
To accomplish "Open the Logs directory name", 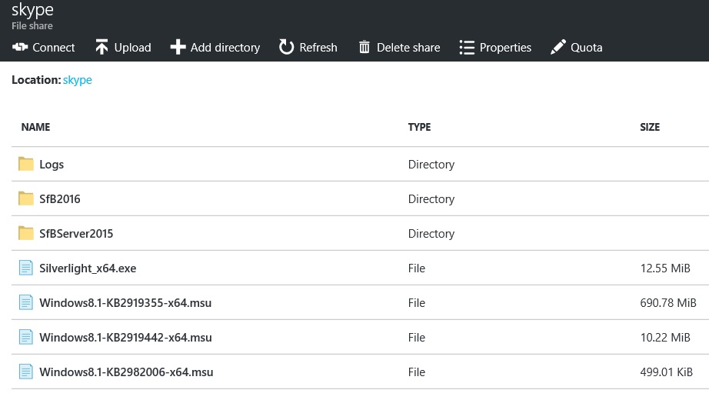I will point(52,165).
